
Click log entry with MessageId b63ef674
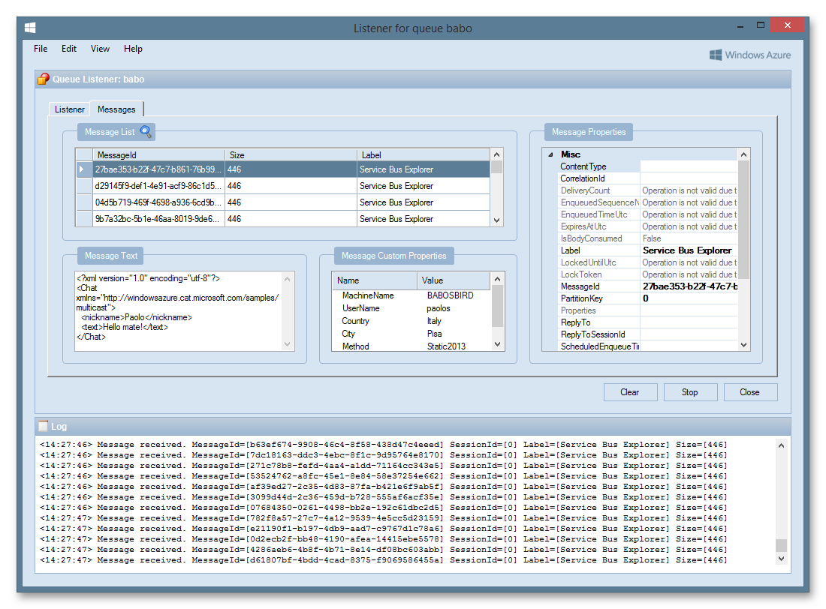(383, 445)
